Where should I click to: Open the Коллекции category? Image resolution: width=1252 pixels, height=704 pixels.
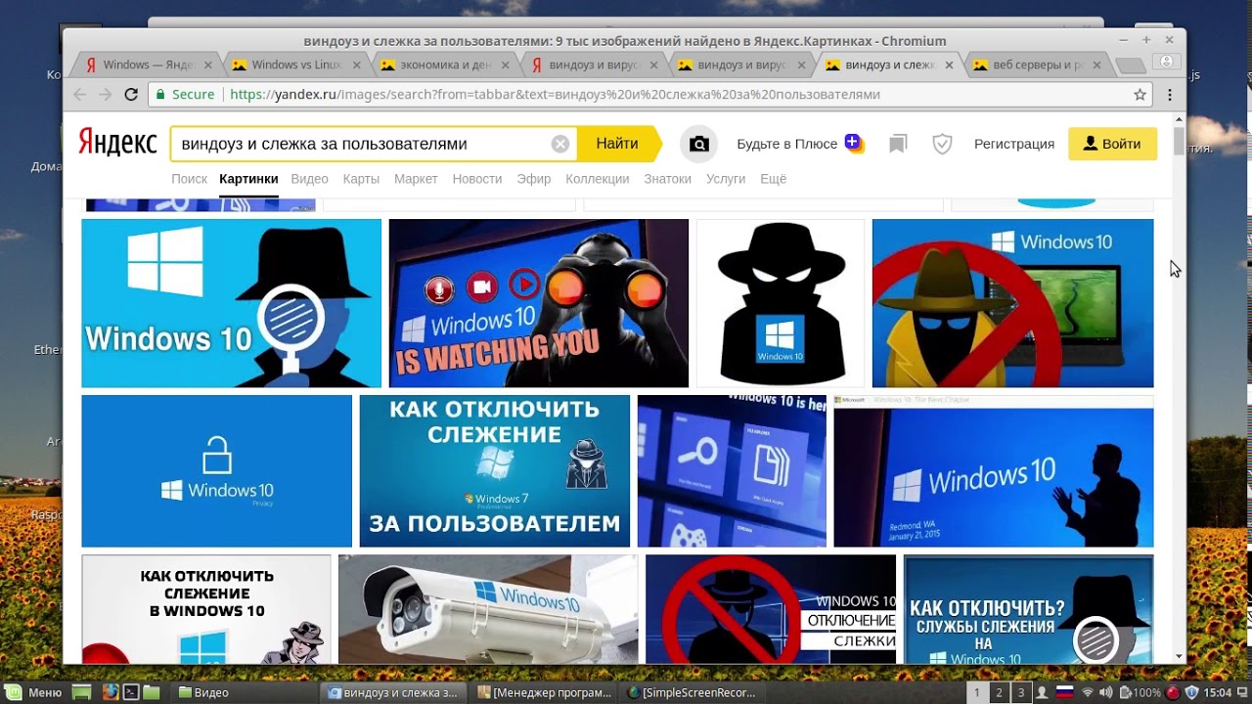click(598, 179)
